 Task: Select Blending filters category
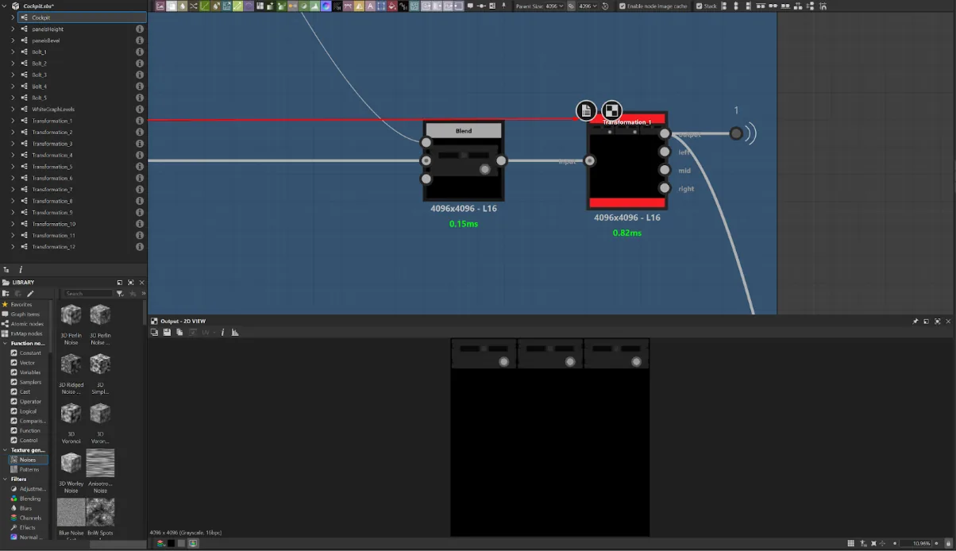click(29, 499)
